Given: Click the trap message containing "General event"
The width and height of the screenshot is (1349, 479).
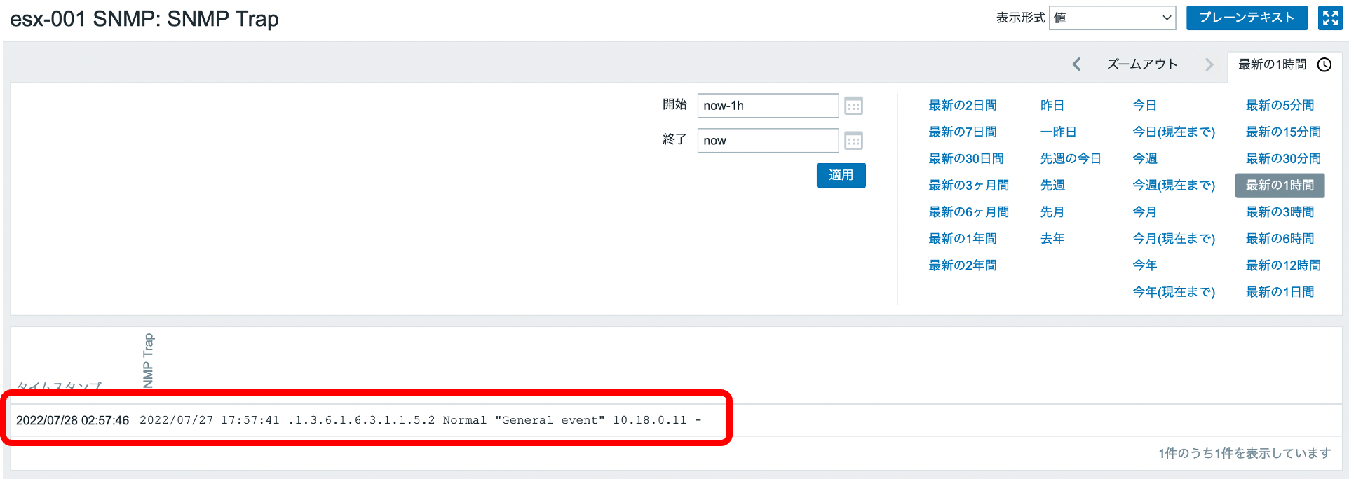Looking at the screenshot, I should click(x=421, y=420).
